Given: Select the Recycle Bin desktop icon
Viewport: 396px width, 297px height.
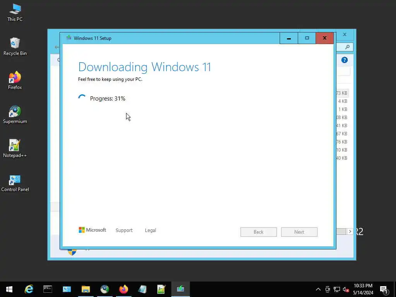Looking at the screenshot, I should tap(15, 47).
